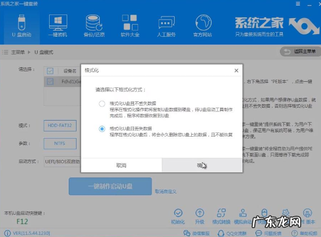Viewport: 321px width, 237px height.
Task: Select HDD-FAT32 mode button
Action: [x=60, y=125]
